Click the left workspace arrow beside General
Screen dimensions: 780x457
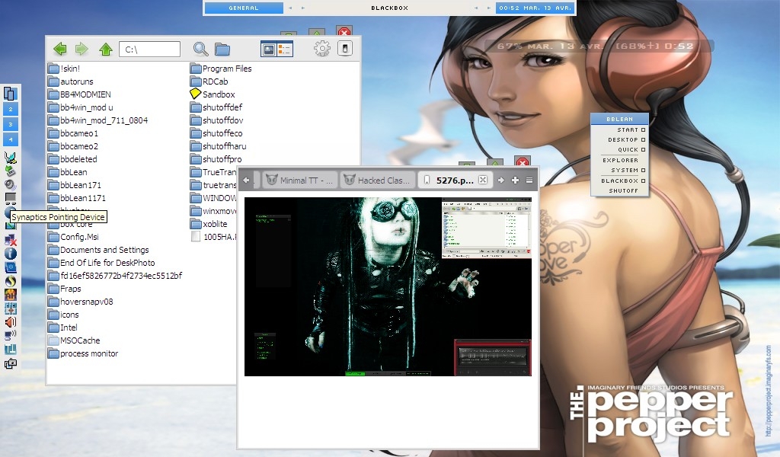pos(290,8)
